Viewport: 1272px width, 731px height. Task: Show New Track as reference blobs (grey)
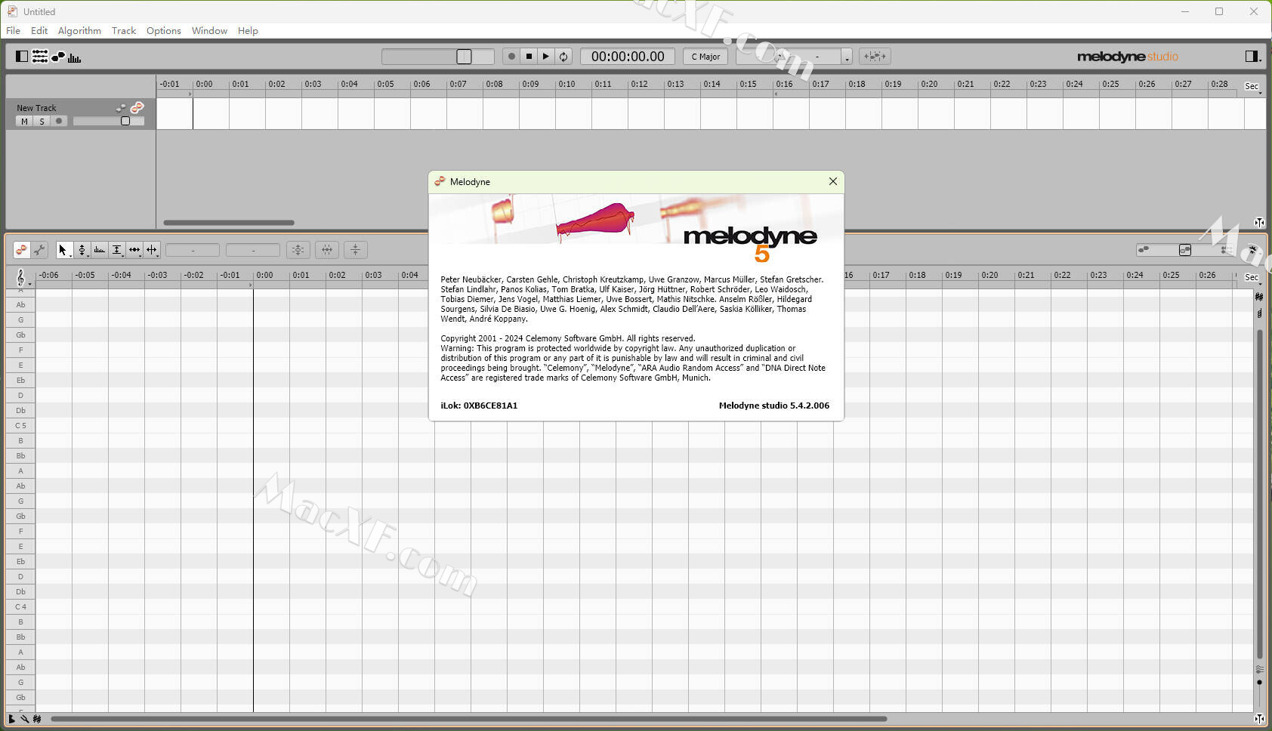point(121,108)
